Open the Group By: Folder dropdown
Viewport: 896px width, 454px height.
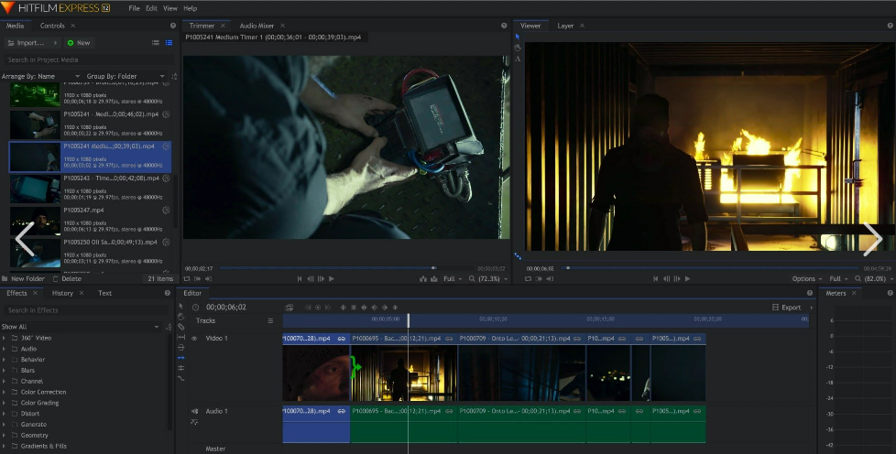[126, 76]
